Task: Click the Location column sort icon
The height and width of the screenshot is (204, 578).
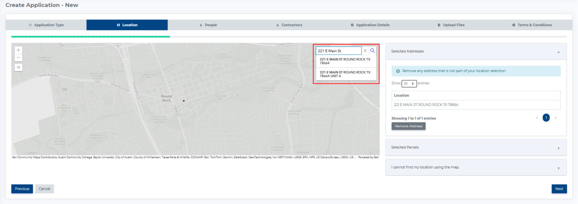Action: click(557, 95)
